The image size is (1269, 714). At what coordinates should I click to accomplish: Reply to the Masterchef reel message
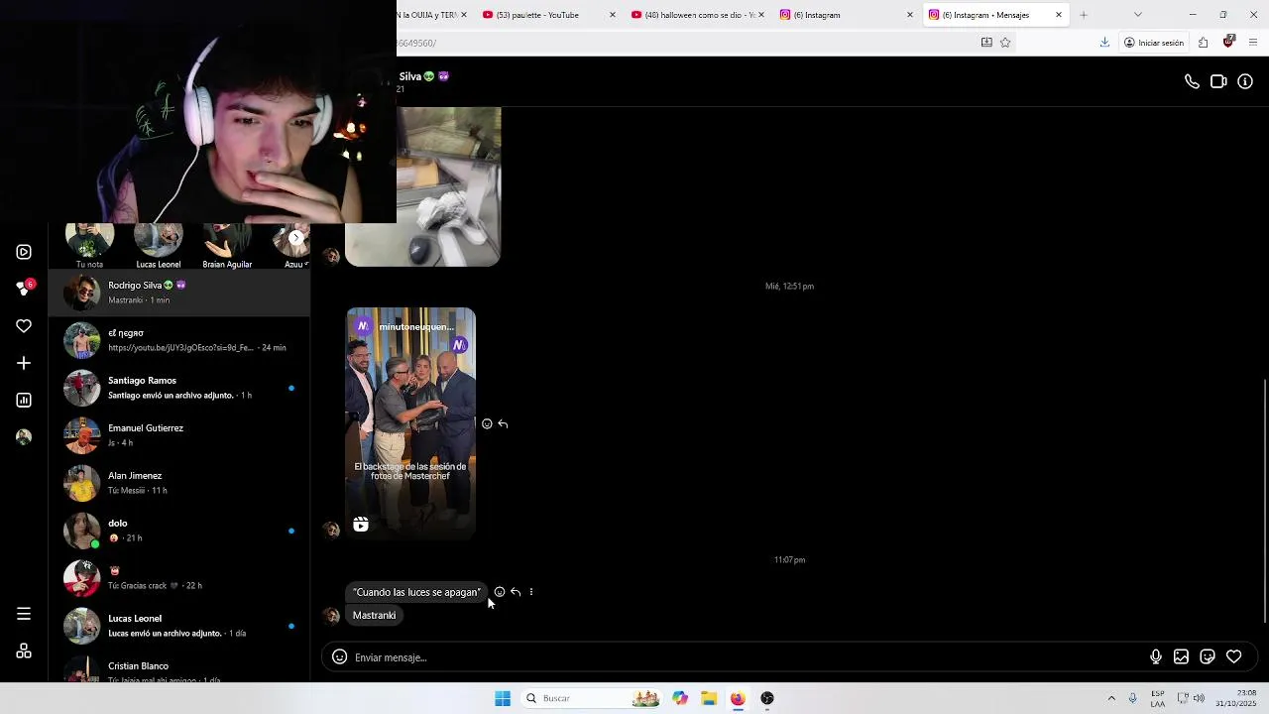[503, 423]
